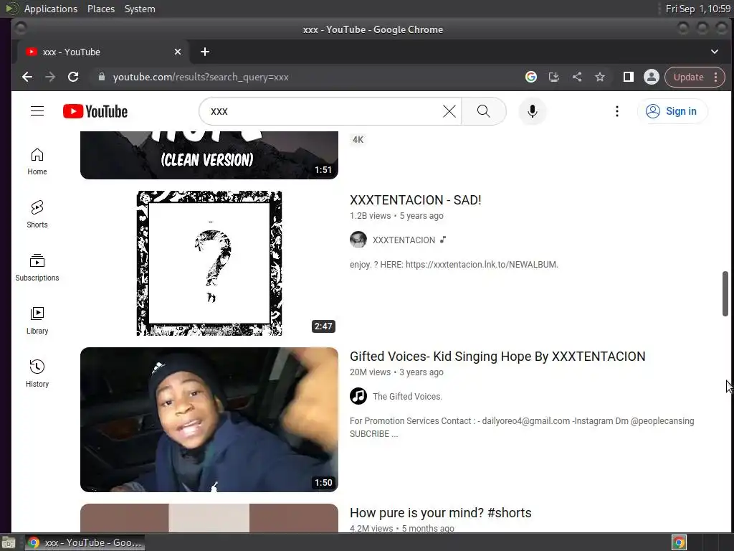Viewport: 734px width, 551px height.
Task: Open Places menu
Action: (100, 9)
